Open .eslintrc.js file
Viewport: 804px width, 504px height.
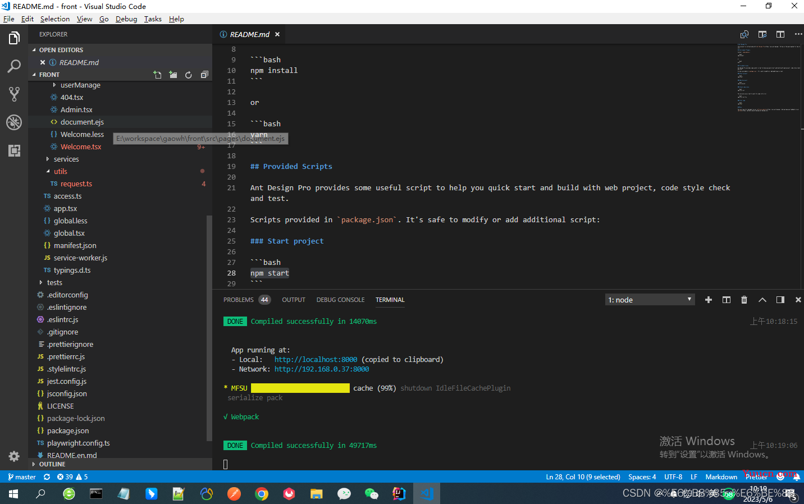coord(62,320)
